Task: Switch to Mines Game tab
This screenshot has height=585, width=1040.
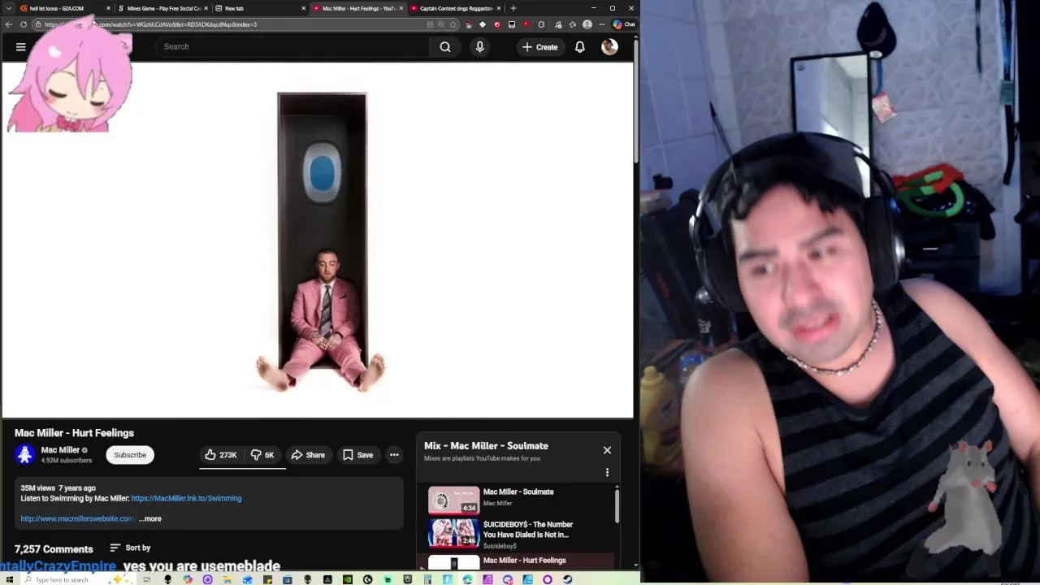Action: (162, 8)
